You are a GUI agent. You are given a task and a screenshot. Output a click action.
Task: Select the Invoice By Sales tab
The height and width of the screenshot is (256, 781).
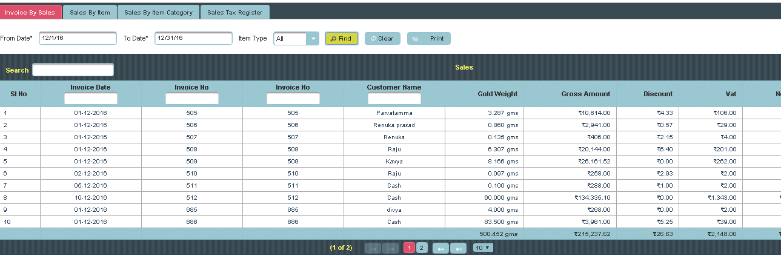click(30, 13)
